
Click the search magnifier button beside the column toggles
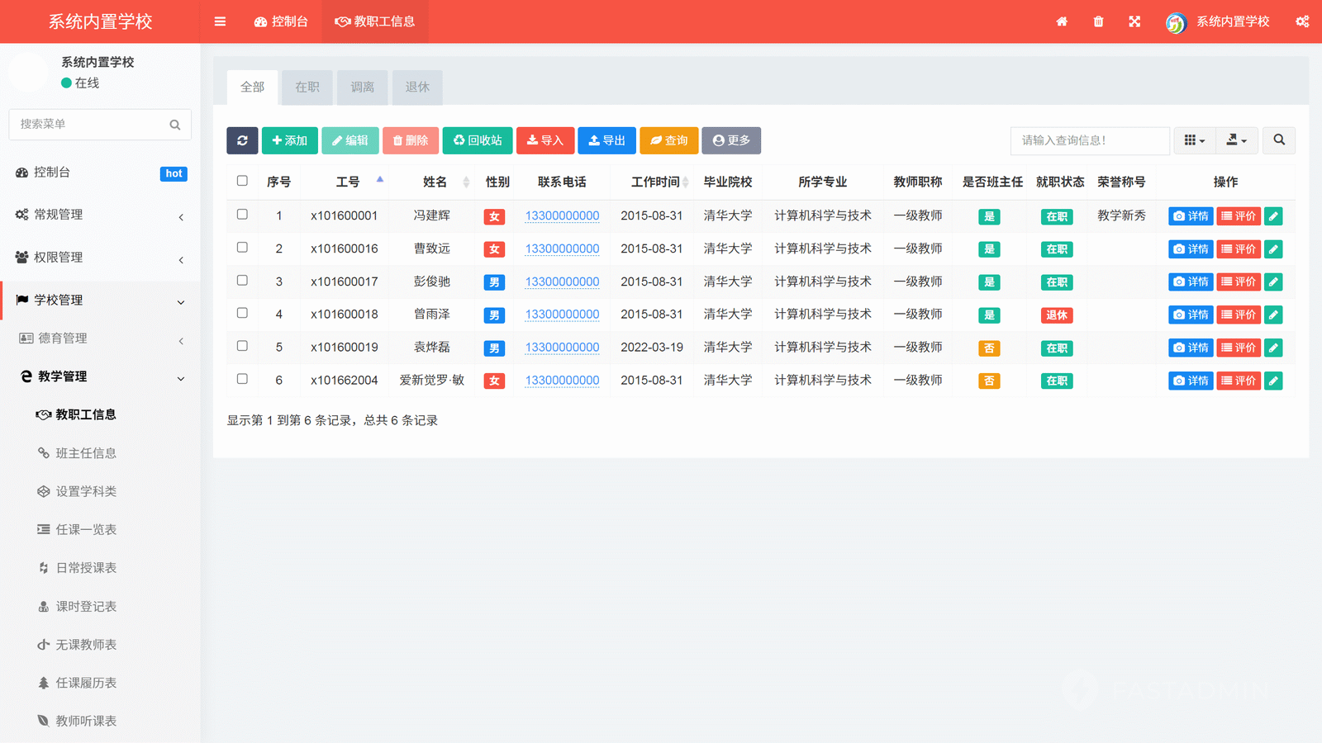pos(1278,140)
